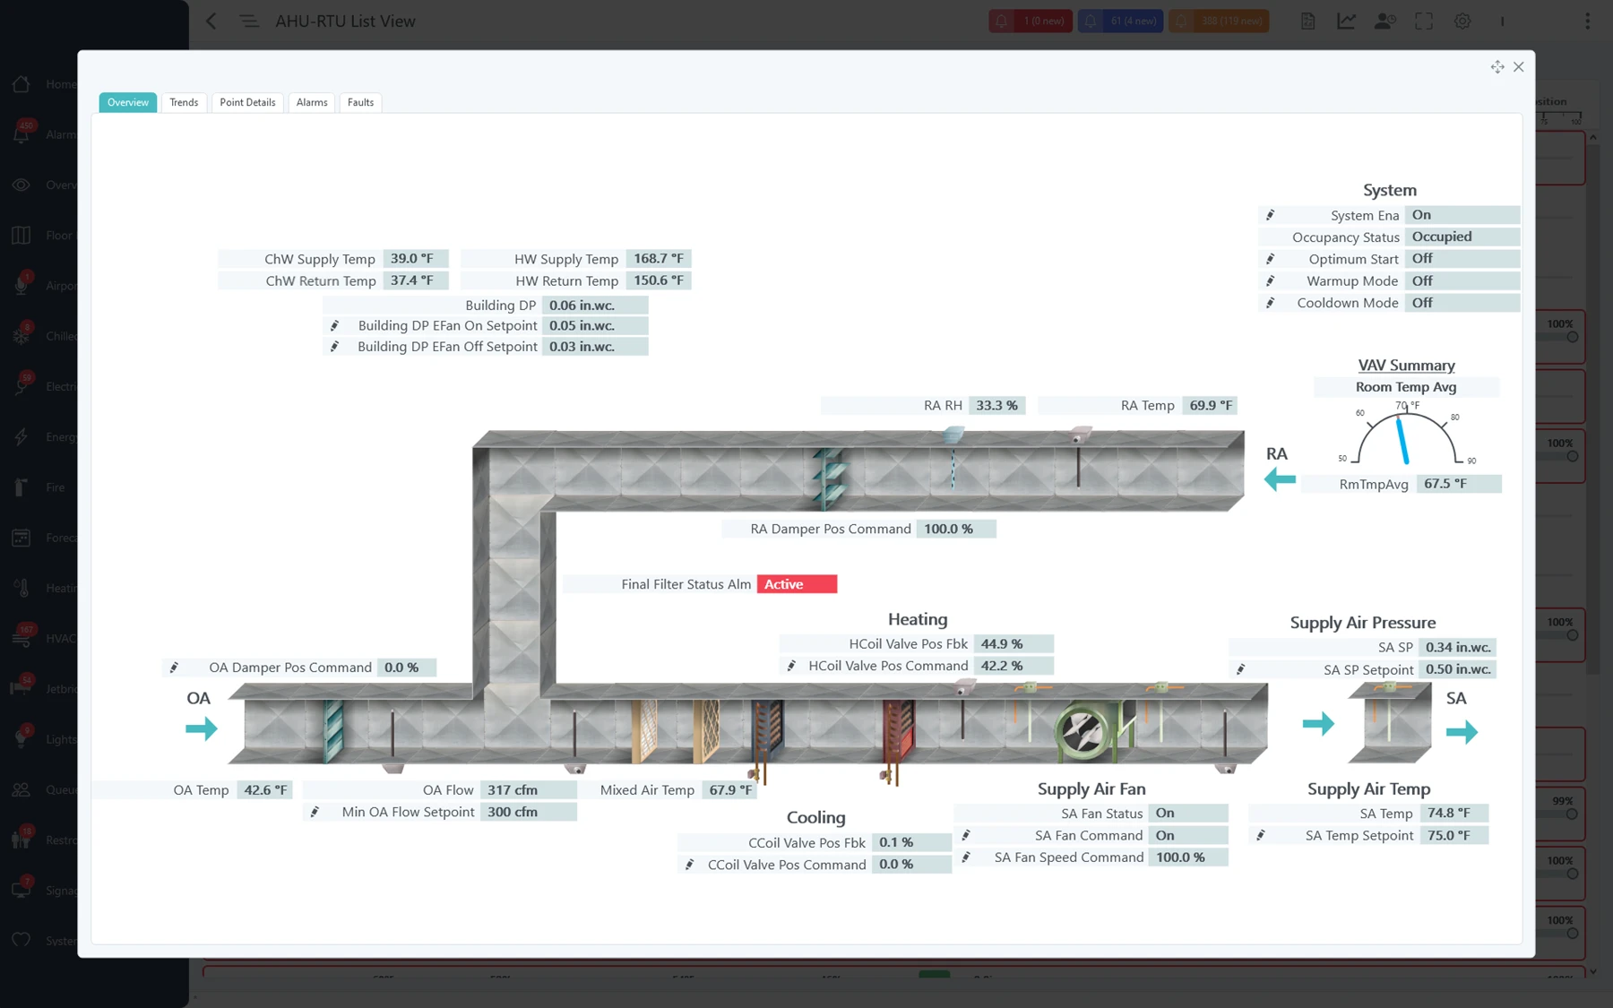This screenshot has height=1008, width=1613.
Task: Click the VAV Summary link
Action: (1406, 366)
